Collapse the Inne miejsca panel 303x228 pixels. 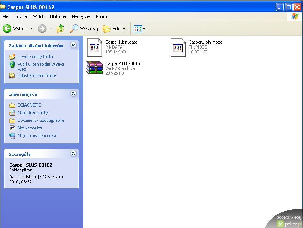coord(73,94)
